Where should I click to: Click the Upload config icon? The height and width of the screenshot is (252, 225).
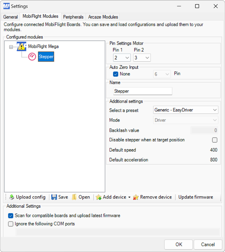11,197
